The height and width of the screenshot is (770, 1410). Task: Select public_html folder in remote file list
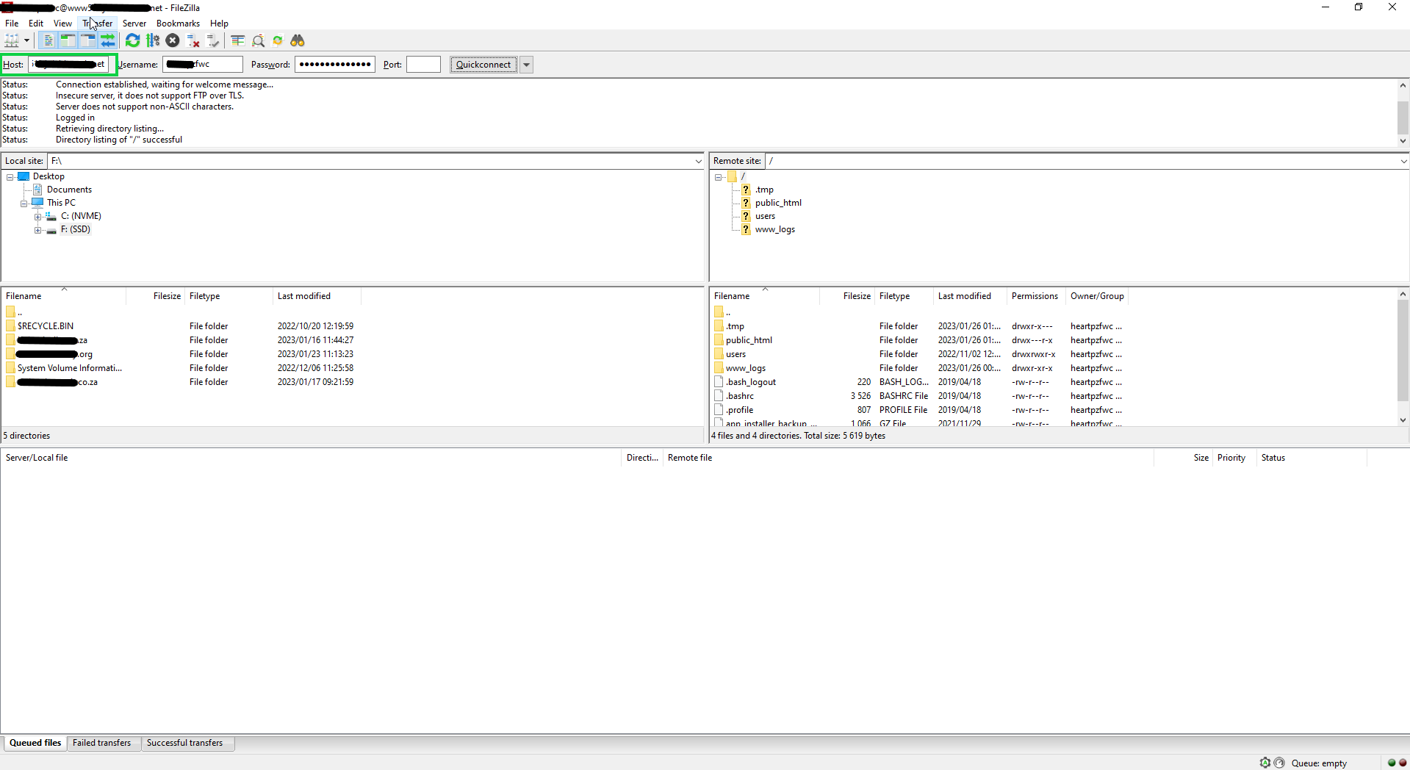pyautogui.click(x=749, y=340)
